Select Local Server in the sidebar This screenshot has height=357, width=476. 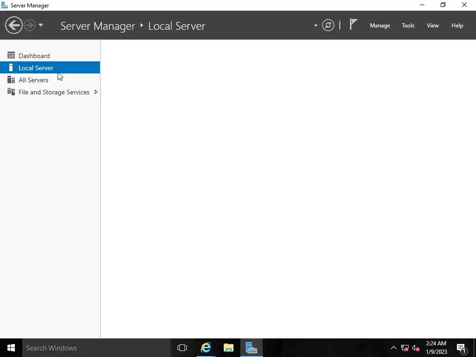[x=50, y=67]
